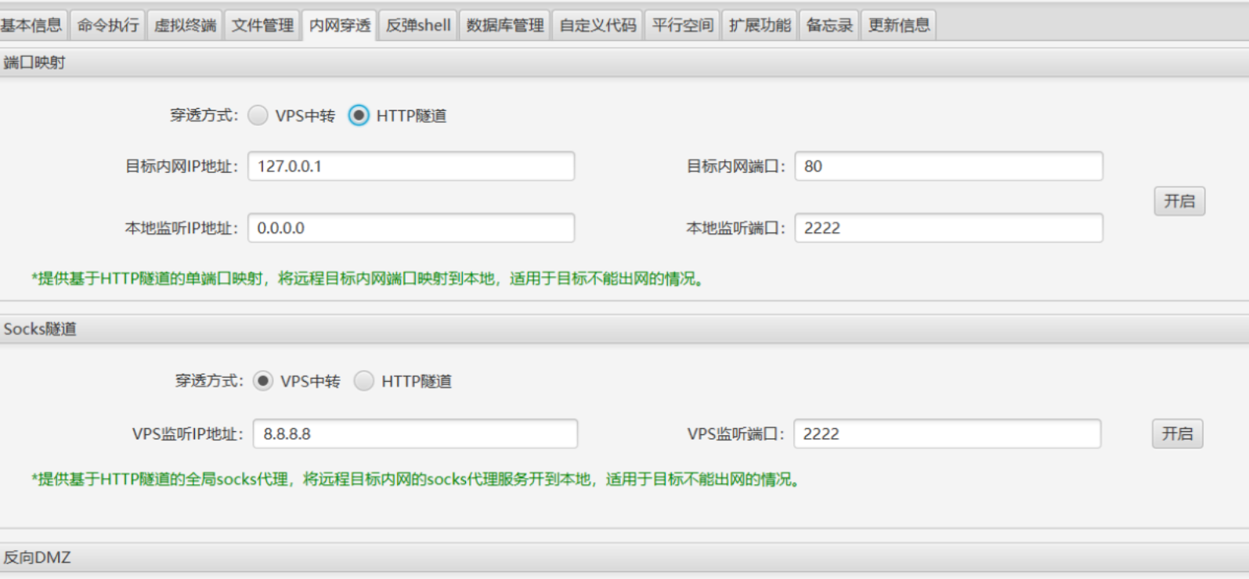Click the 目标内网端口 field showing 80

948,166
